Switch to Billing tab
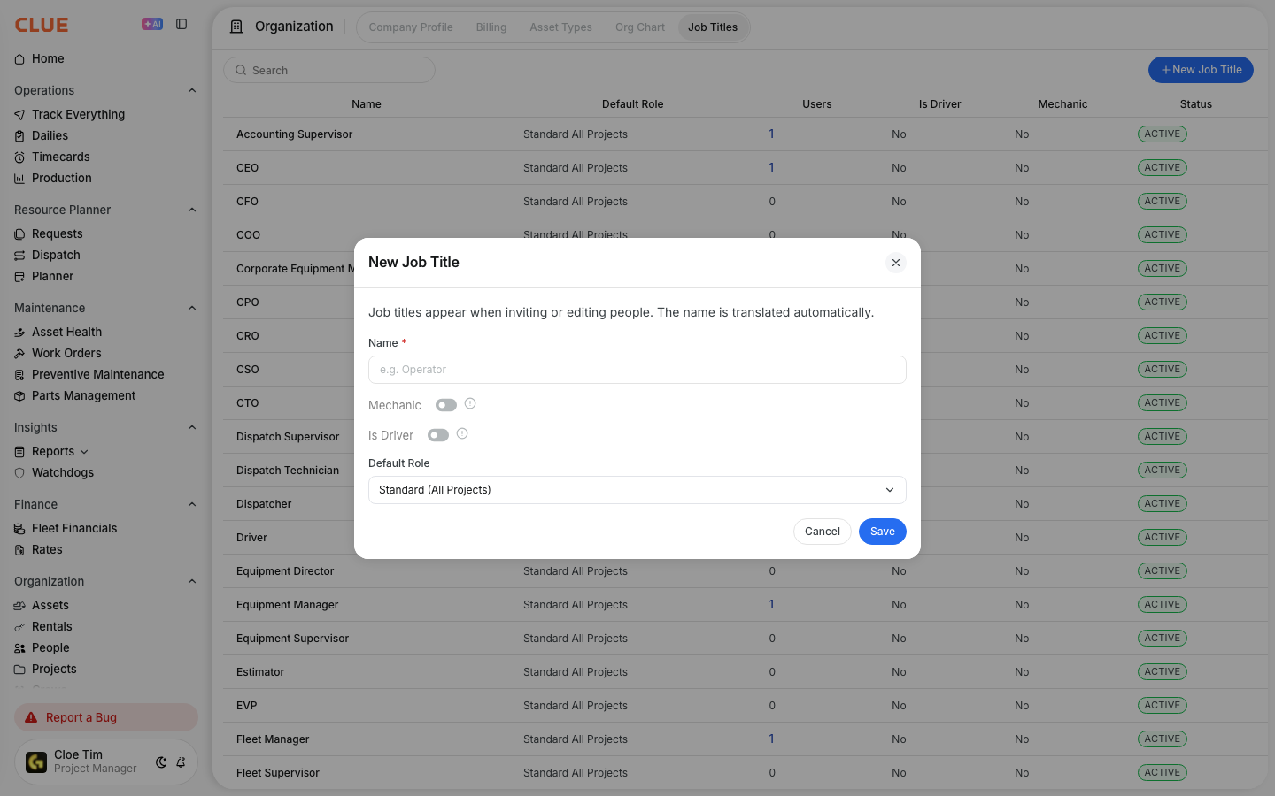This screenshot has height=796, width=1275. tap(491, 27)
